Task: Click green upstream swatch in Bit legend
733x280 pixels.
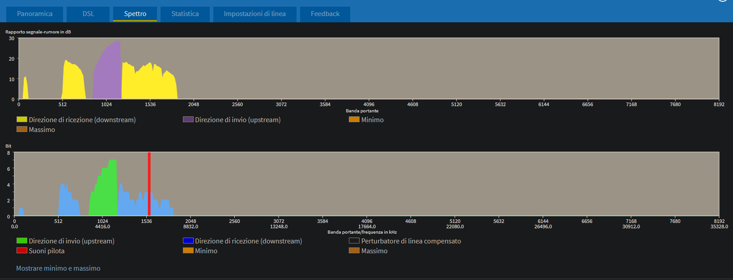Action: click(x=22, y=241)
